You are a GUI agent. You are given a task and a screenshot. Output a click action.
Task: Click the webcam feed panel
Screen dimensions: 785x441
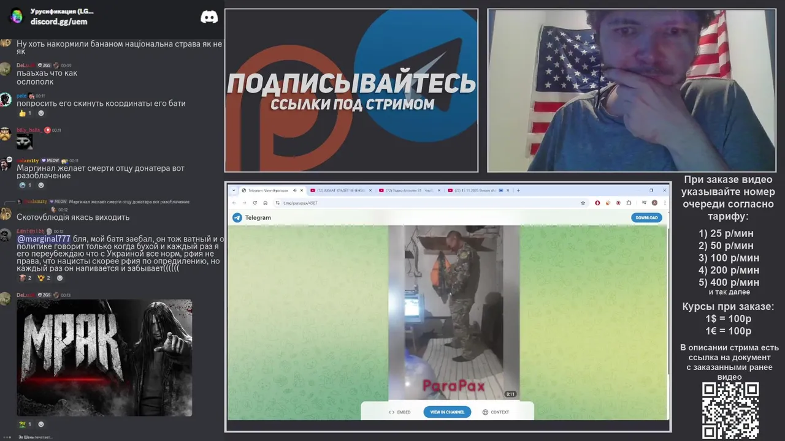[x=633, y=91]
